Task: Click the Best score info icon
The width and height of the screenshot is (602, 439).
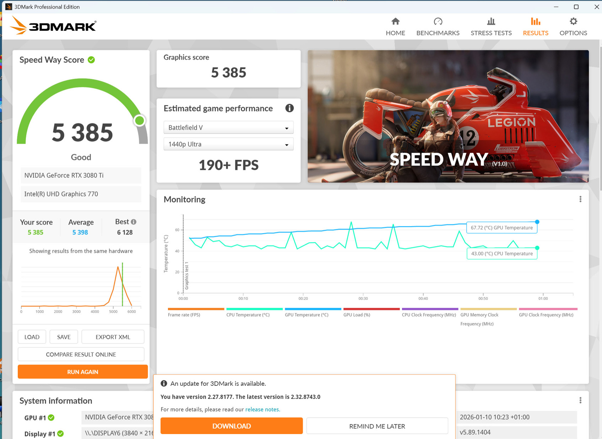Action: (x=134, y=222)
